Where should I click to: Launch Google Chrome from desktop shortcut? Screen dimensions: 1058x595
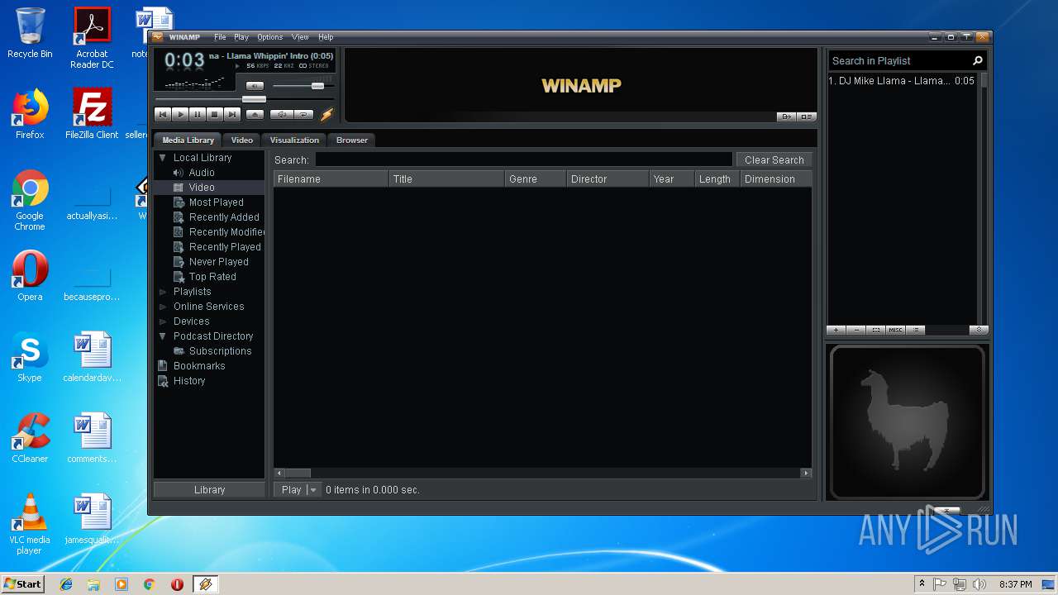pos(29,201)
